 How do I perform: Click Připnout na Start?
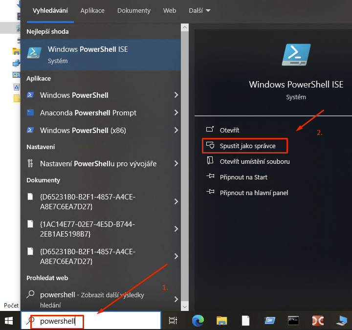point(243,177)
